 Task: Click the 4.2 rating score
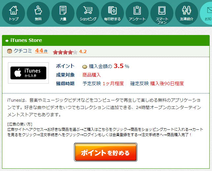[83, 51]
